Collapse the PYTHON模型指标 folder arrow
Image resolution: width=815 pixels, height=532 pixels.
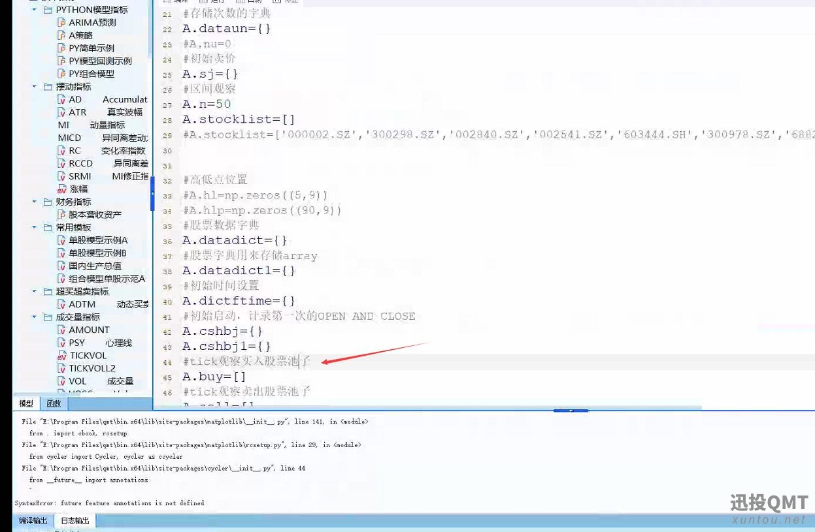tap(35, 10)
